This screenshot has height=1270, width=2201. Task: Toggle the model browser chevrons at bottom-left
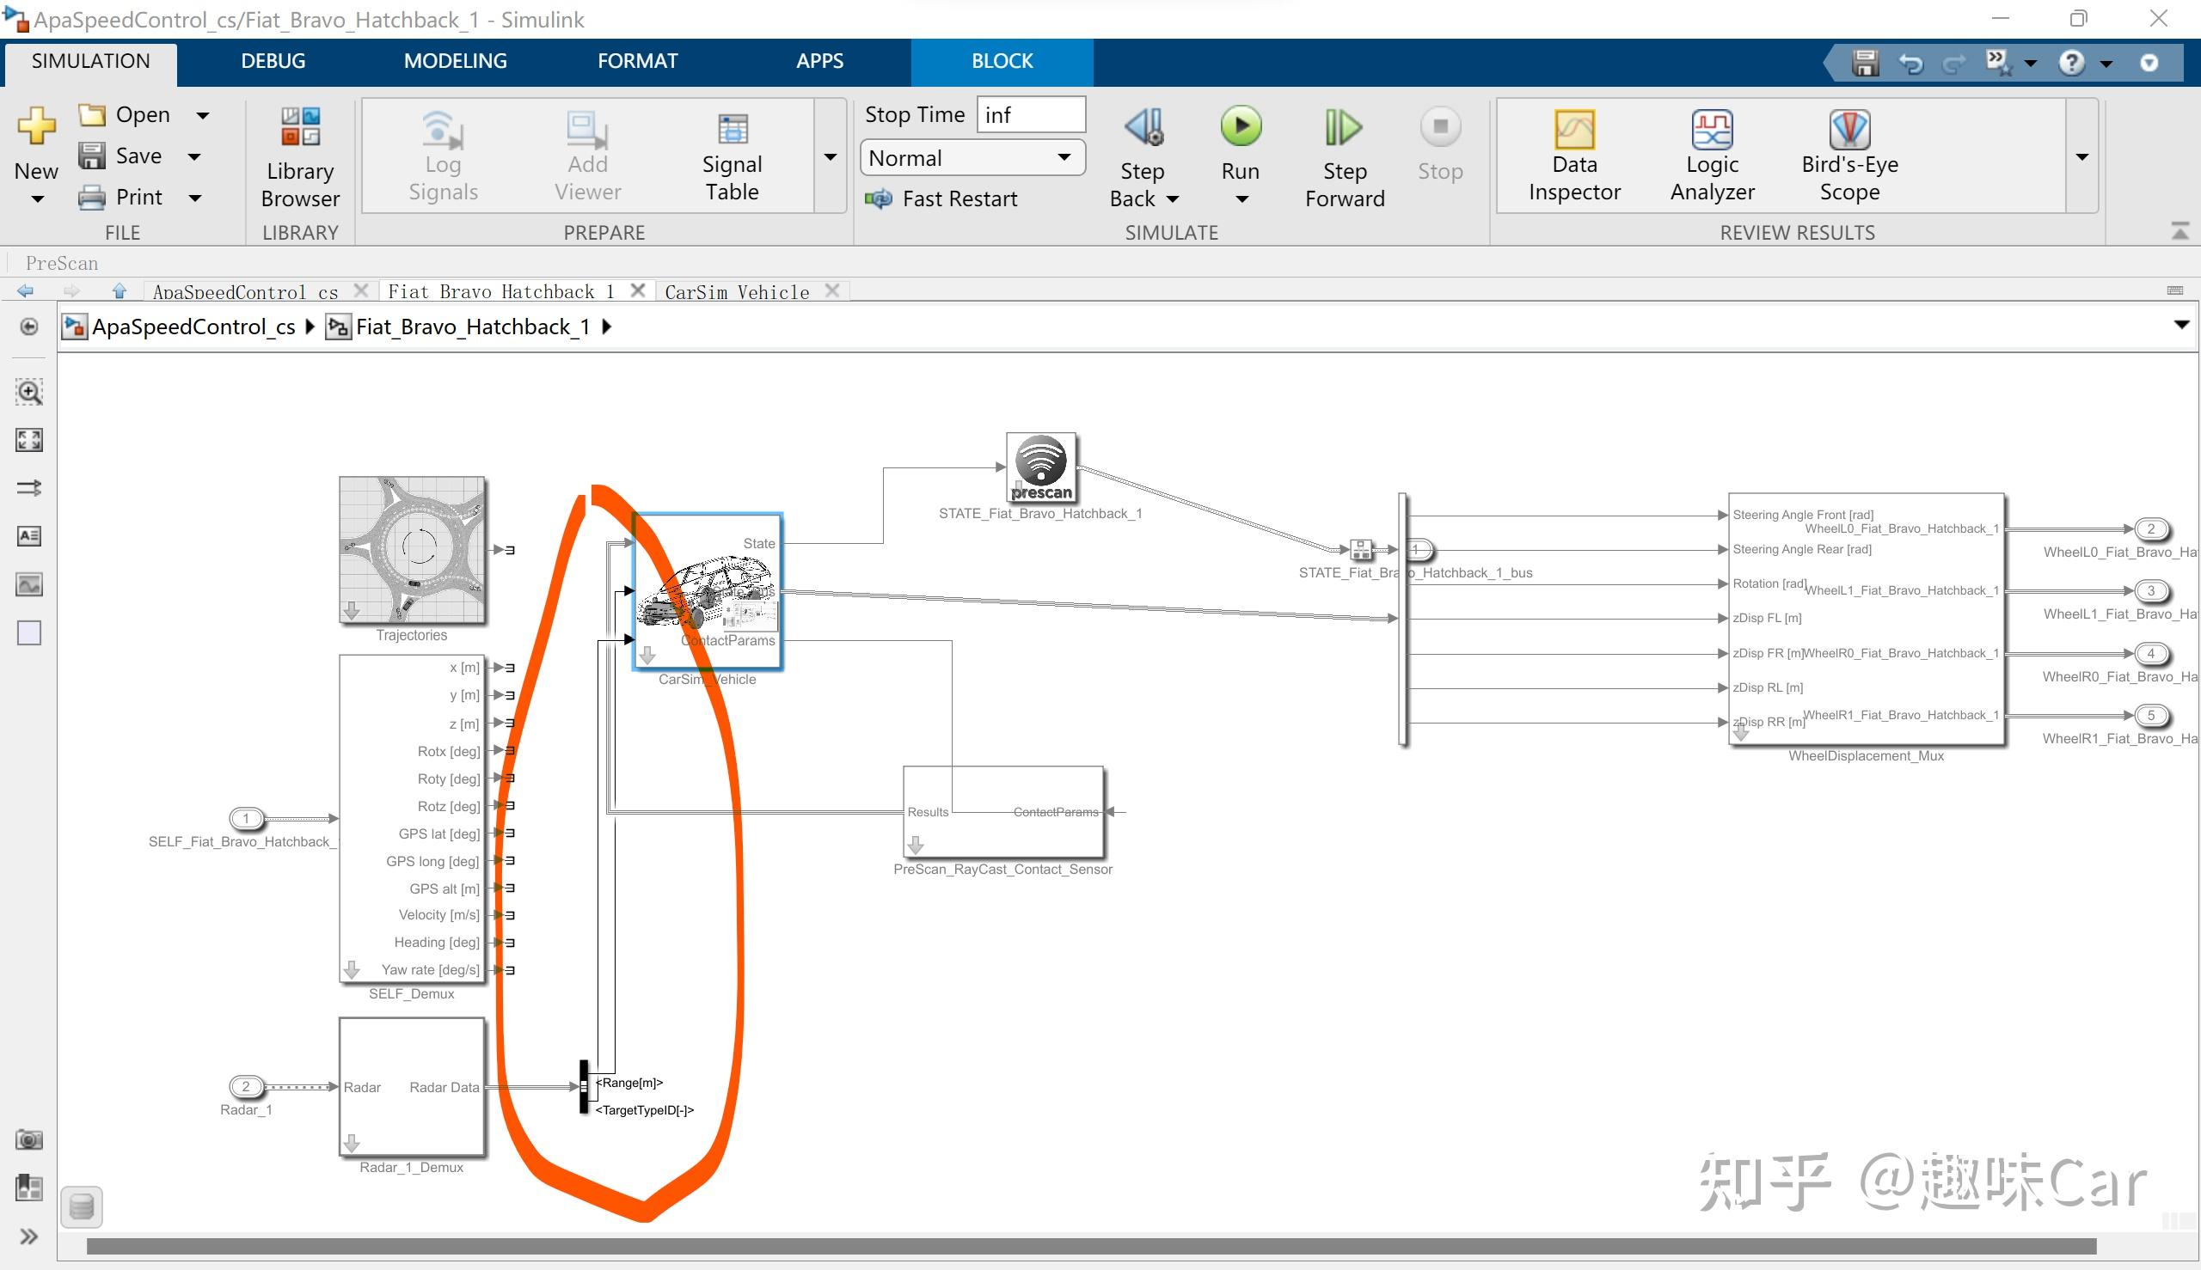(28, 1236)
